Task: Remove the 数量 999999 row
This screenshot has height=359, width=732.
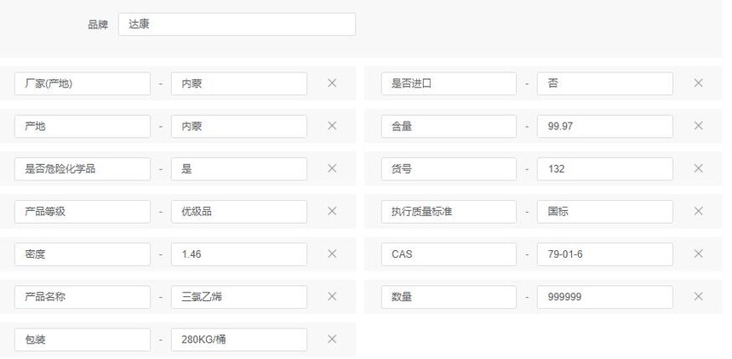Action: (699, 296)
